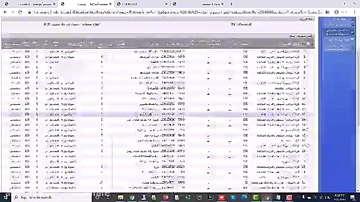The height and width of the screenshot is (202, 360).
Task: Close the fourth browser tab
Action: pyautogui.click(x=222, y=4)
